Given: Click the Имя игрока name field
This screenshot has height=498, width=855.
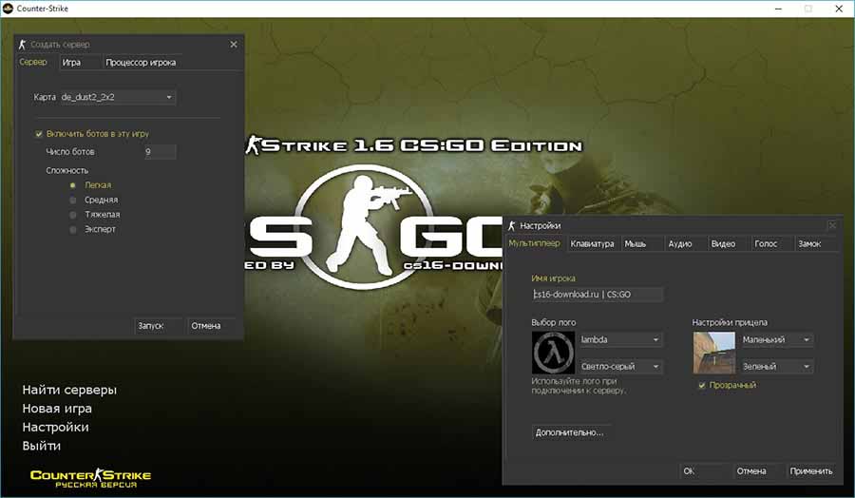Looking at the screenshot, I should pyautogui.click(x=598, y=294).
